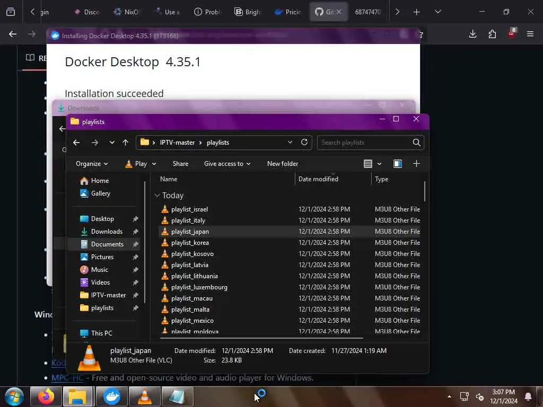Sort by Type column
This screenshot has height=407, width=543.
coord(381,179)
